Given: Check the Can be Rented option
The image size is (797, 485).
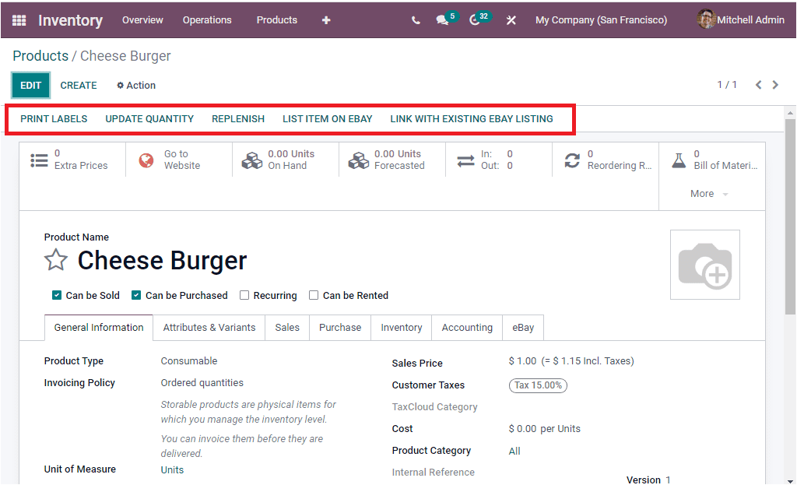Looking at the screenshot, I should pos(314,295).
